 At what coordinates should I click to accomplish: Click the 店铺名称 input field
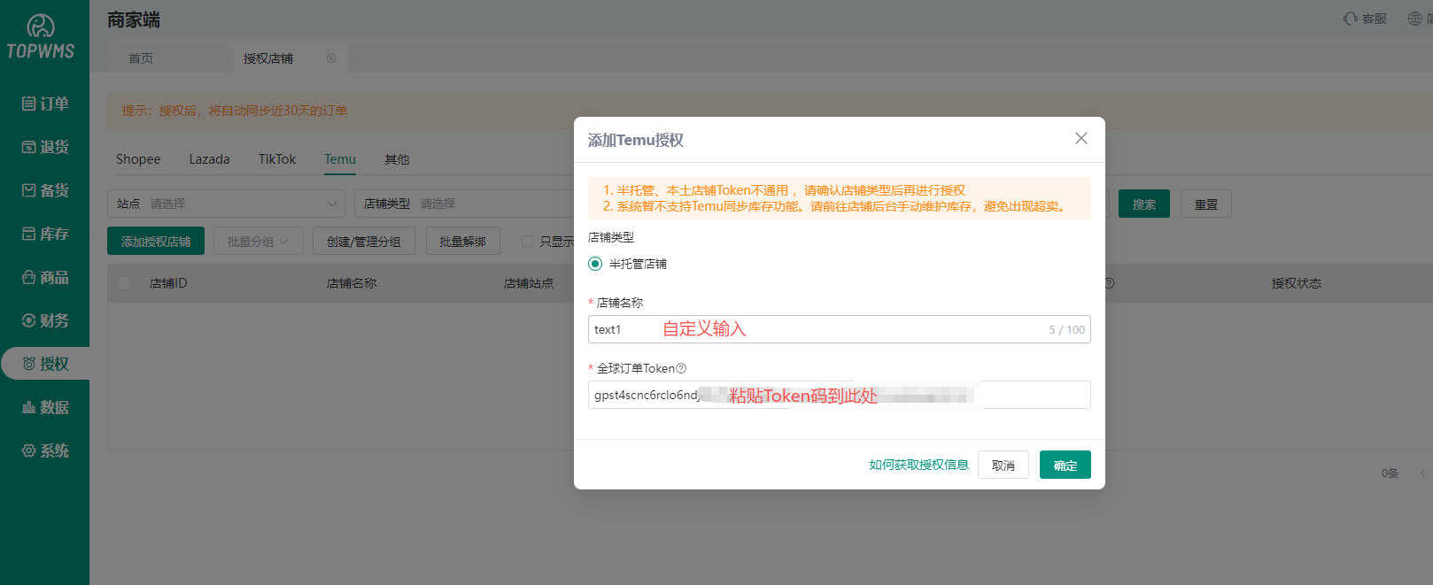(x=840, y=329)
